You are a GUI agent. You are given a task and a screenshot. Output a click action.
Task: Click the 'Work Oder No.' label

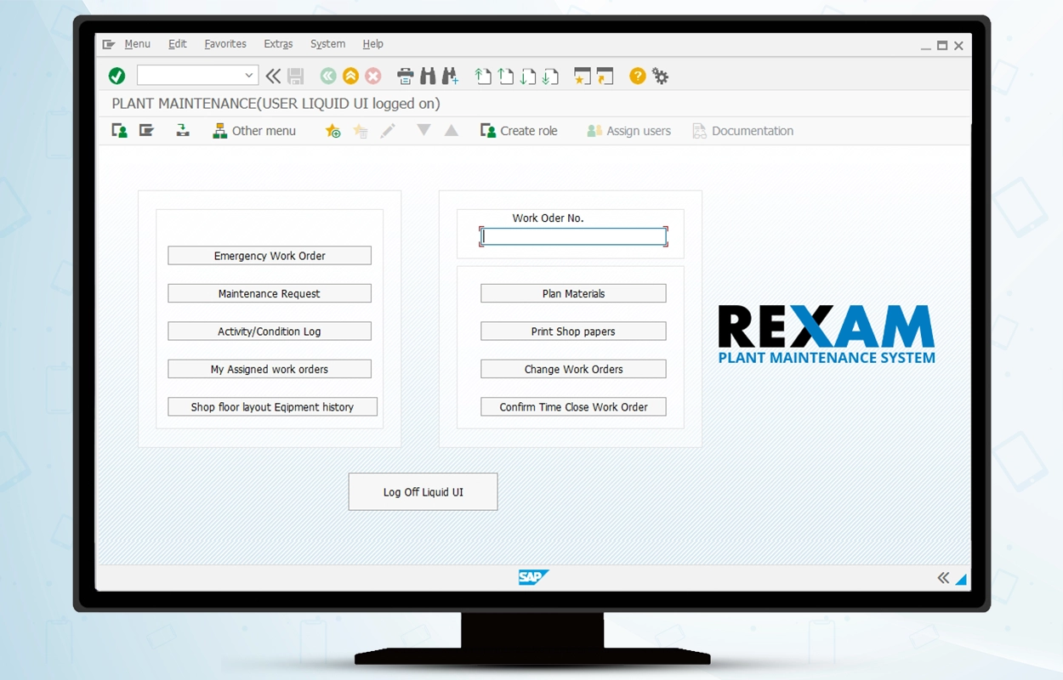coord(548,218)
